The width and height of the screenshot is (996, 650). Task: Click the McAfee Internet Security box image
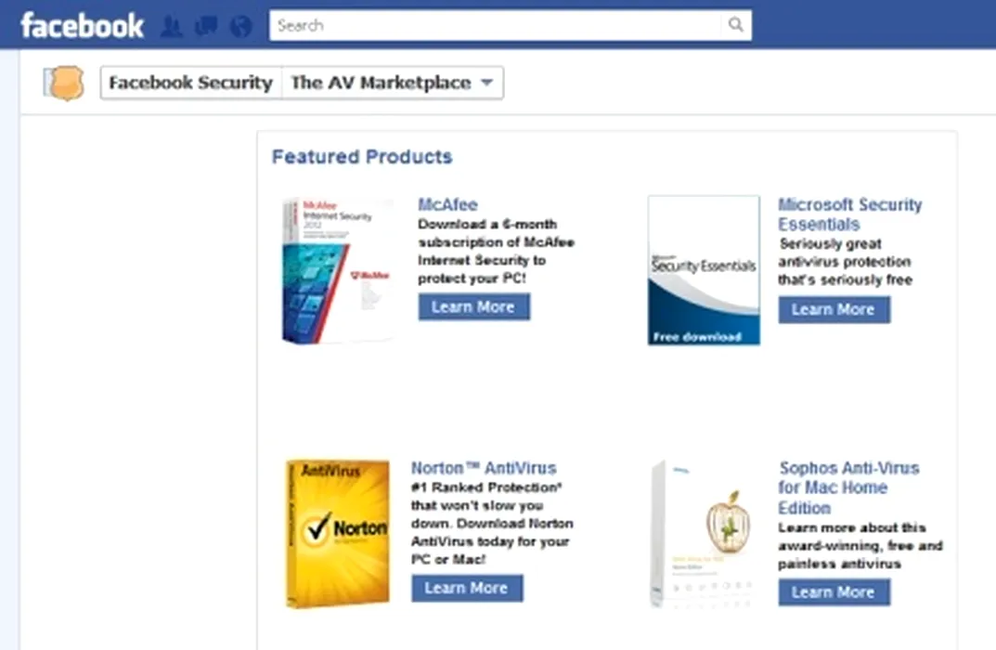(337, 269)
